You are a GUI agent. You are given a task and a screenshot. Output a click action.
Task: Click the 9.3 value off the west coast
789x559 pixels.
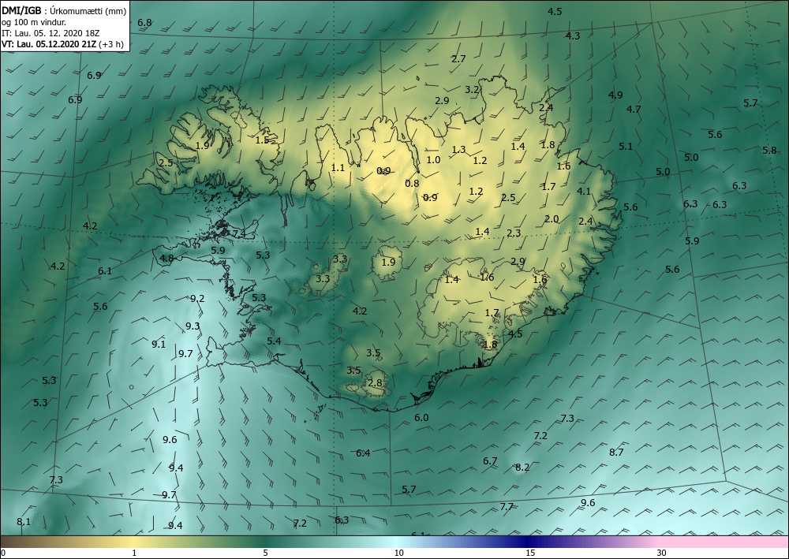[193, 326]
